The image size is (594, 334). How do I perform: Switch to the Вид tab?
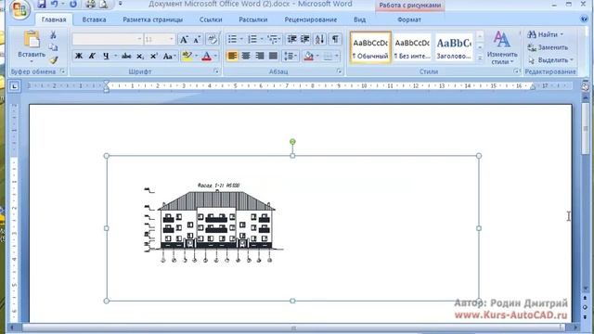click(x=359, y=19)
